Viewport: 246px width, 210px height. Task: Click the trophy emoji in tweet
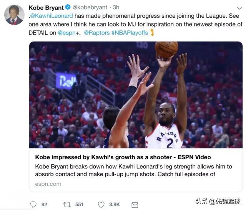(x=152, y=32)
